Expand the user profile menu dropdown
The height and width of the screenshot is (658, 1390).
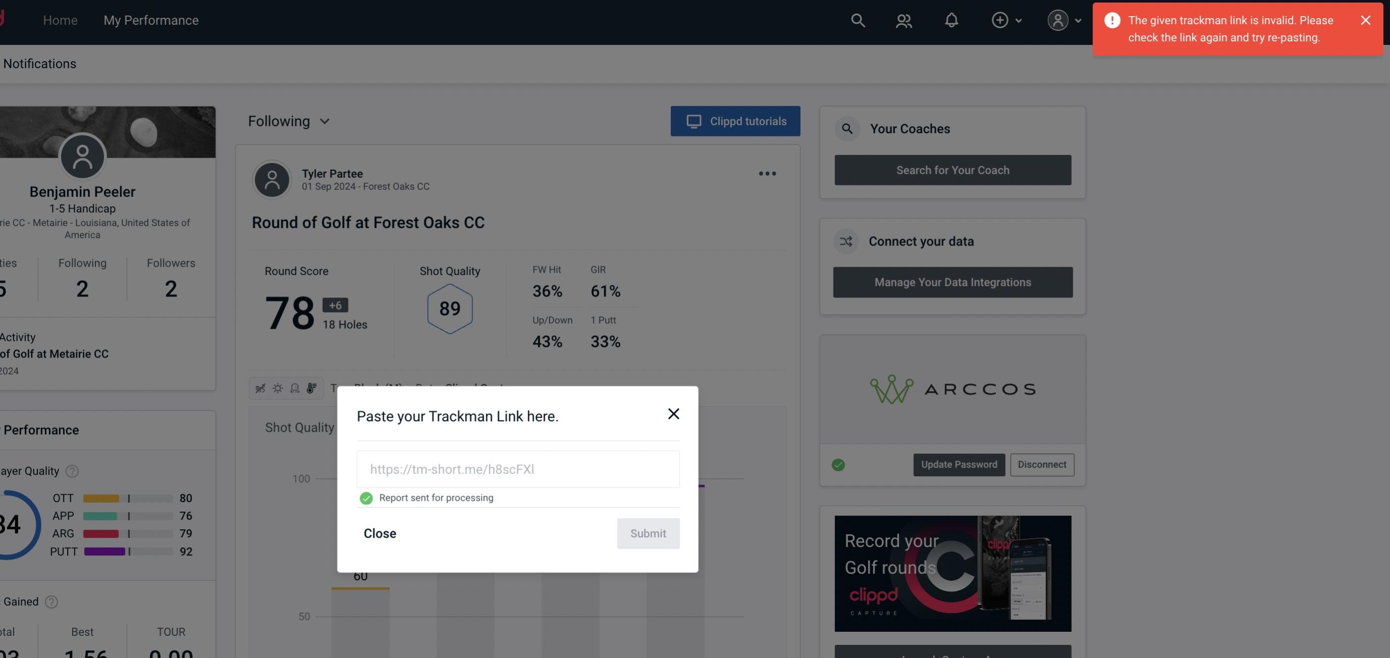pyautogui.click(x=1064, y=20)
